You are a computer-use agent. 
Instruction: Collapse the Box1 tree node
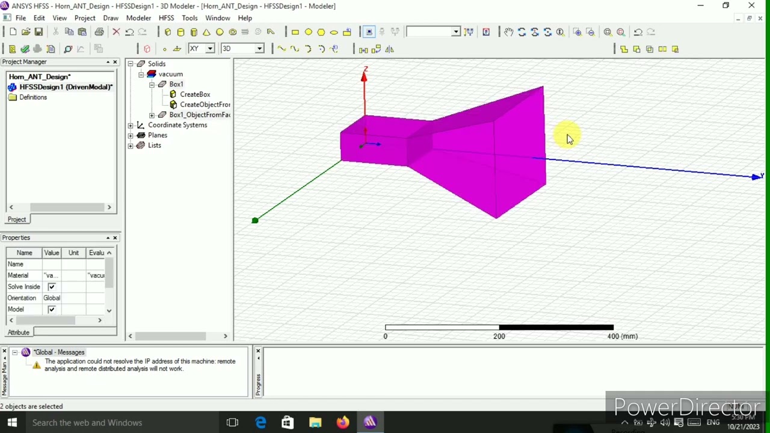pyautogui.click(x=152, y=84)
